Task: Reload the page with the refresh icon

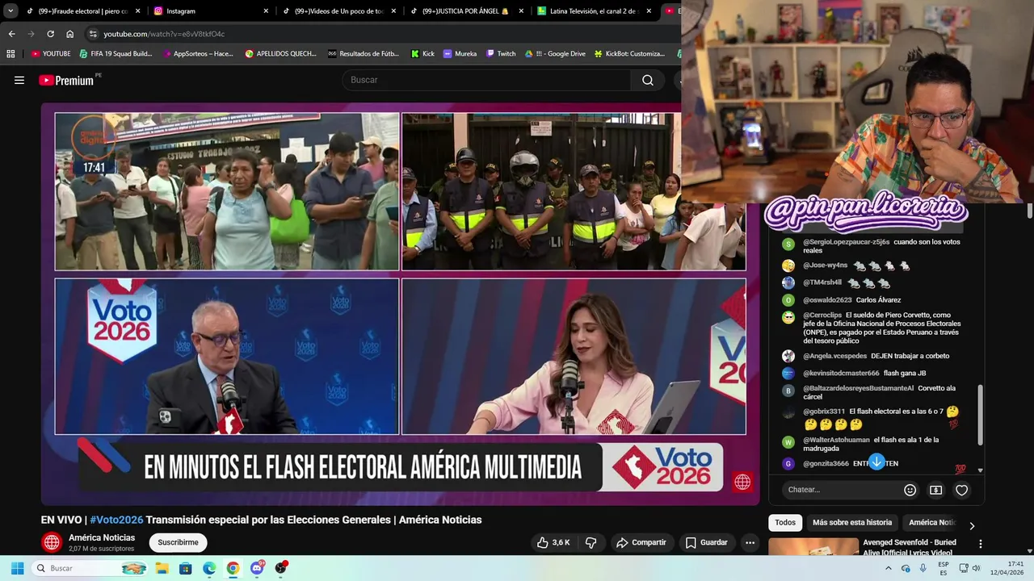Action: 50,34
